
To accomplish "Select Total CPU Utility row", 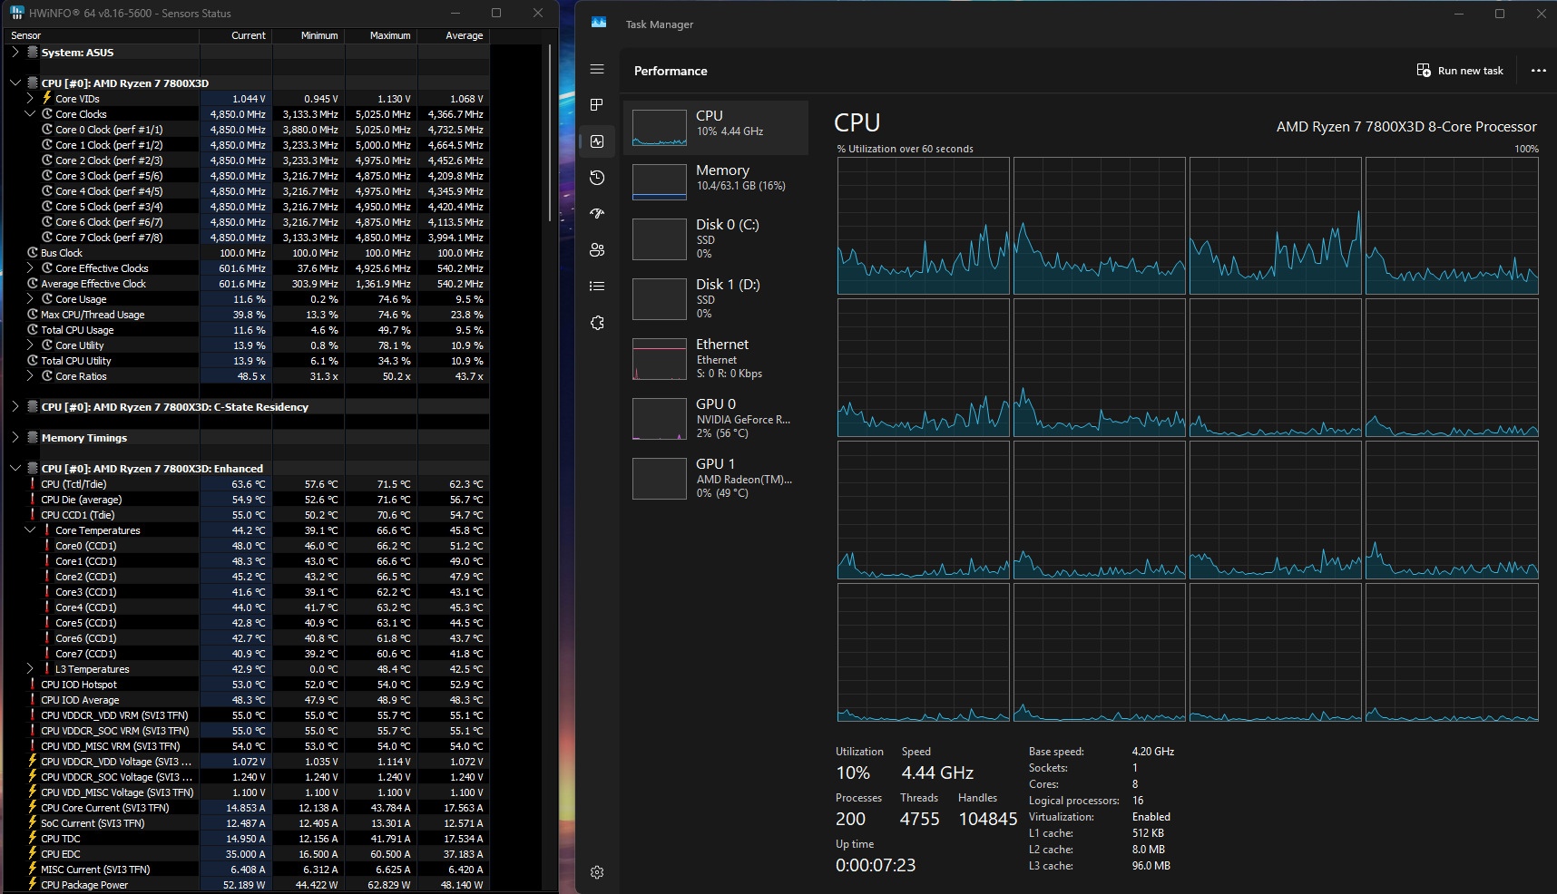I will [x=248, y=361].
